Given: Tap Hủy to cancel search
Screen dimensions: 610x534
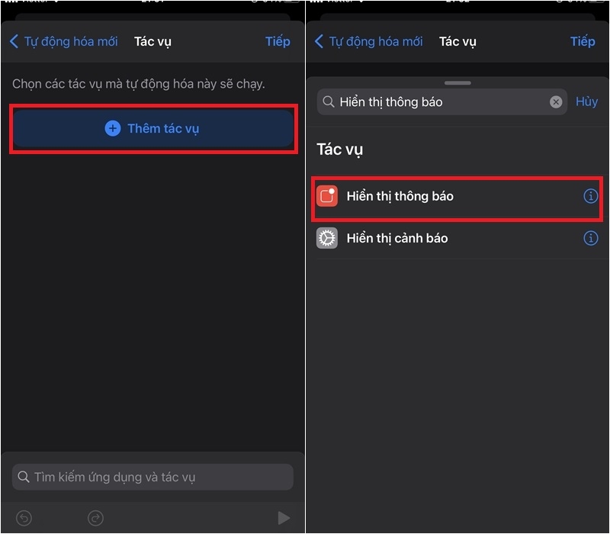Looking at the screenshot, I should tap(586, 101).
